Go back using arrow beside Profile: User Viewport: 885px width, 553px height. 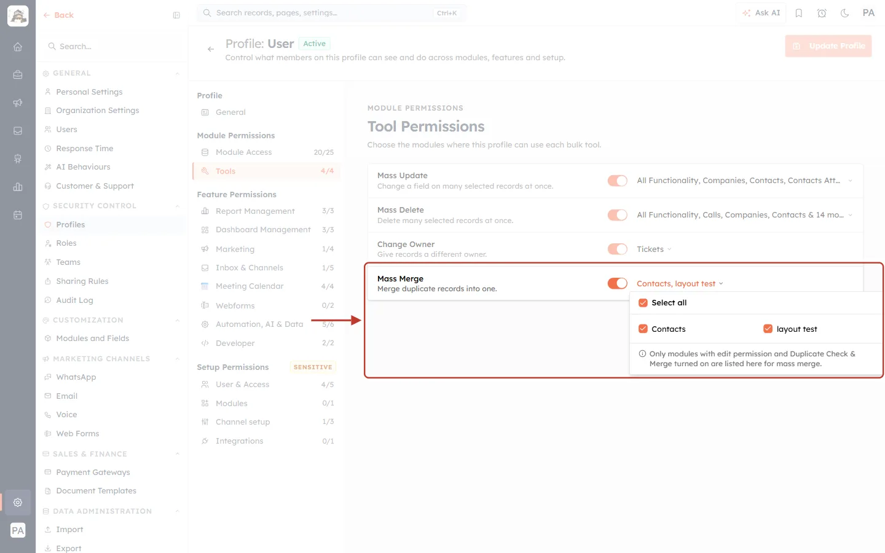(211, 49)
